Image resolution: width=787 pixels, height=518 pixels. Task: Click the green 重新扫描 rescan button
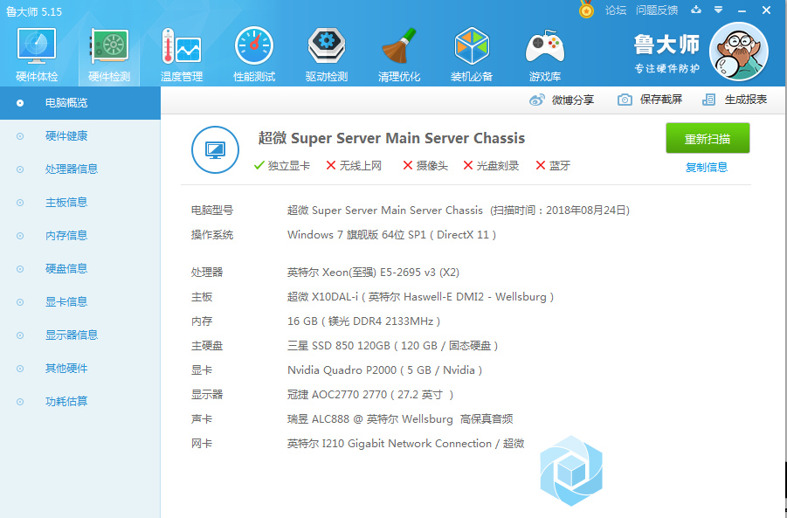[708, 138]
